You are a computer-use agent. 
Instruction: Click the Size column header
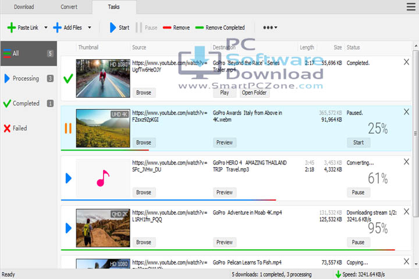[x=338, y=48]
